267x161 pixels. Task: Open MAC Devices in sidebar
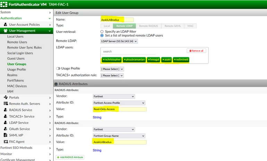pos(17,86)
